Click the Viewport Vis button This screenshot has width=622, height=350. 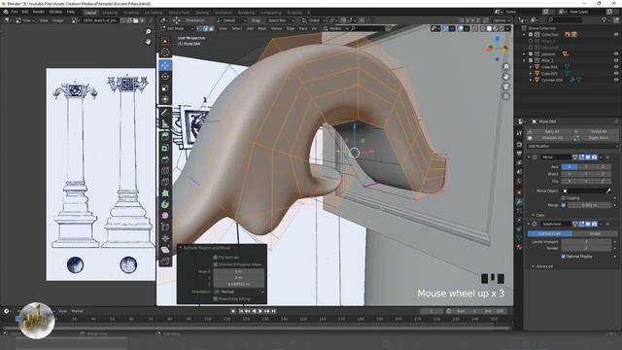point(550,138)
